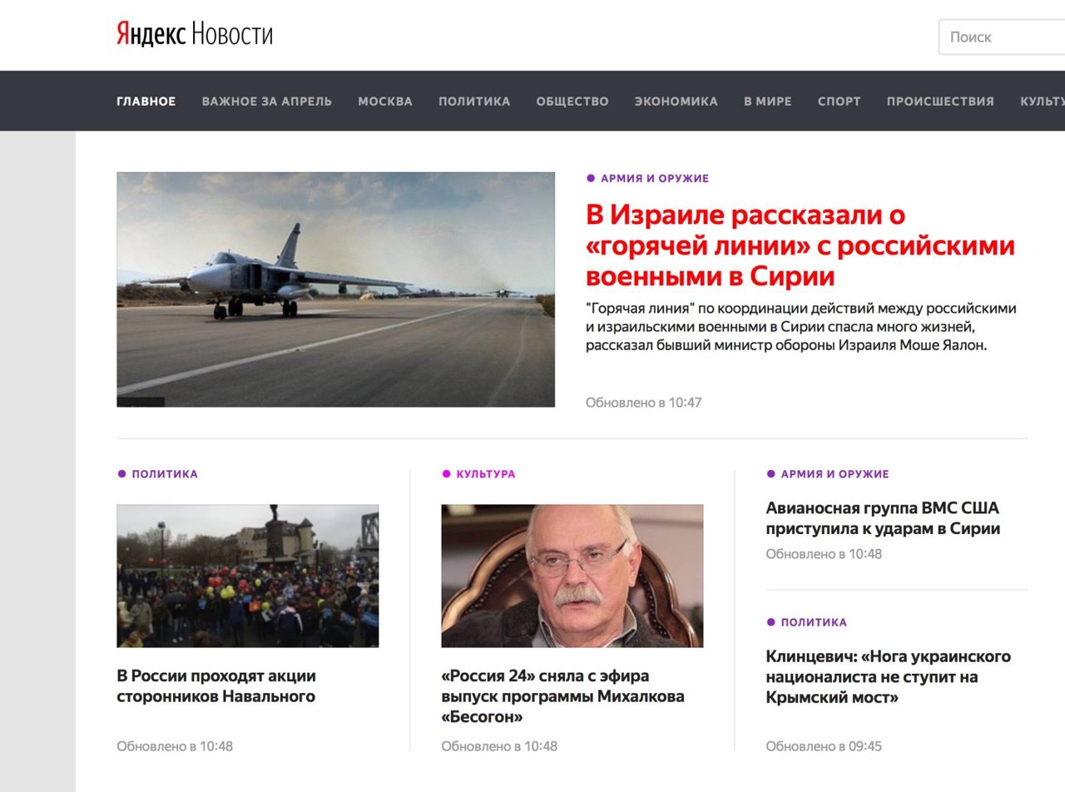Select ЭКОНОМИКА in the navigation bar

click(x=676, y=101)
